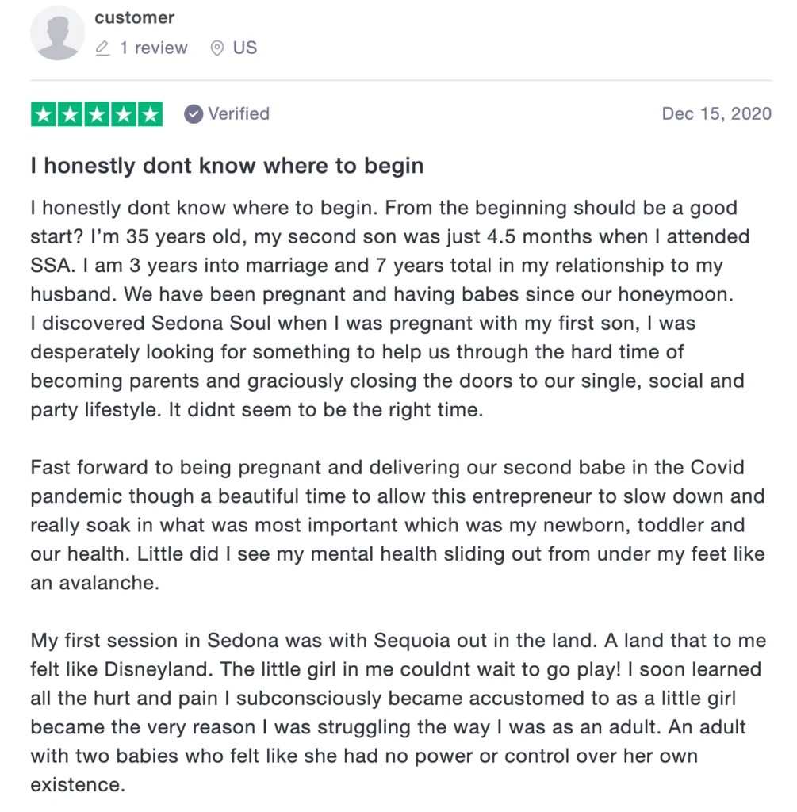The image size is (797, 812).
Task: Open the "customer" reviewer name
Action: [x=135, y=17]
